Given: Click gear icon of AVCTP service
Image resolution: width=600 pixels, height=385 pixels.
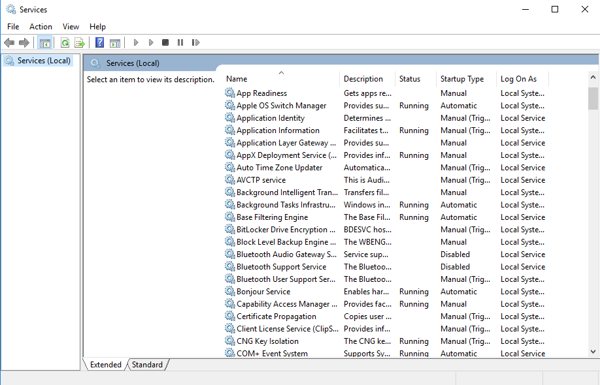Looking at the screenshot, I should pyautogui.click(x=229, y=179).
